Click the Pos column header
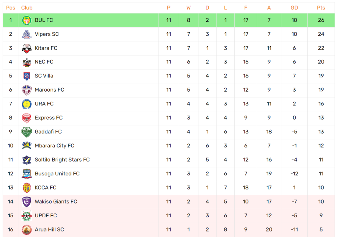337x240 pixels. click(x=11, y=8)
